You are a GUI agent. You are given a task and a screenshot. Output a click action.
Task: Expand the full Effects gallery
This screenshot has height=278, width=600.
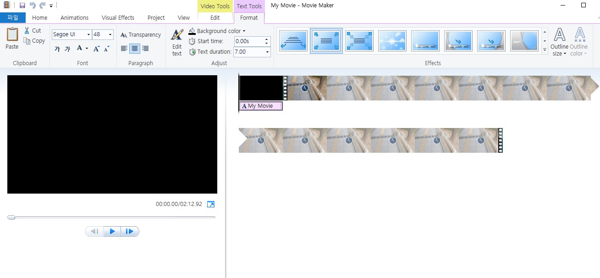tap(545, 49)
